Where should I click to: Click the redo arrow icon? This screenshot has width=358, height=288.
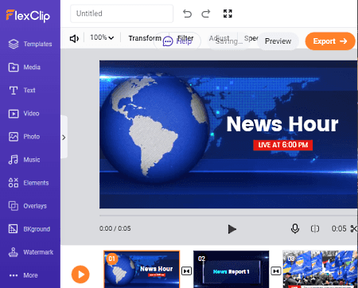click(x=206, y=14)
